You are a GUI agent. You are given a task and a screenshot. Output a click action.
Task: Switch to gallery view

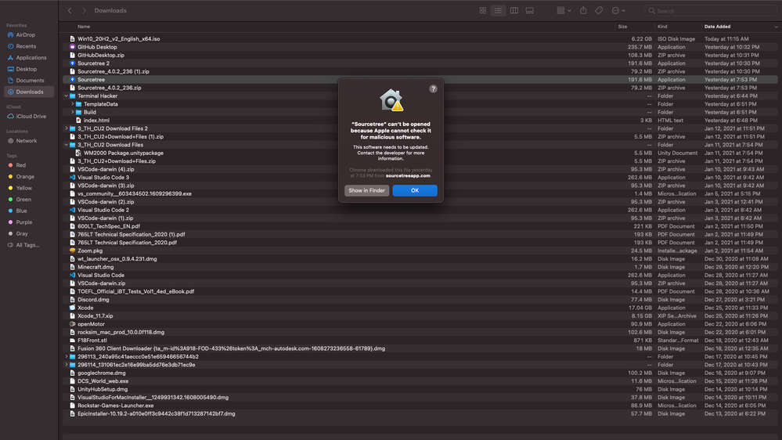pyautogui.click(x=529, y=10)
